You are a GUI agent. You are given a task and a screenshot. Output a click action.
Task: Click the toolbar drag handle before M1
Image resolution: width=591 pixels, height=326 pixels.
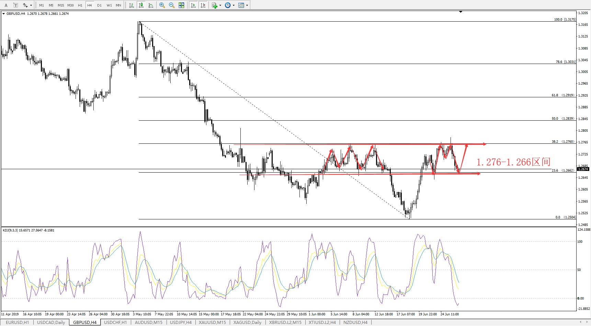coord(35,5)
